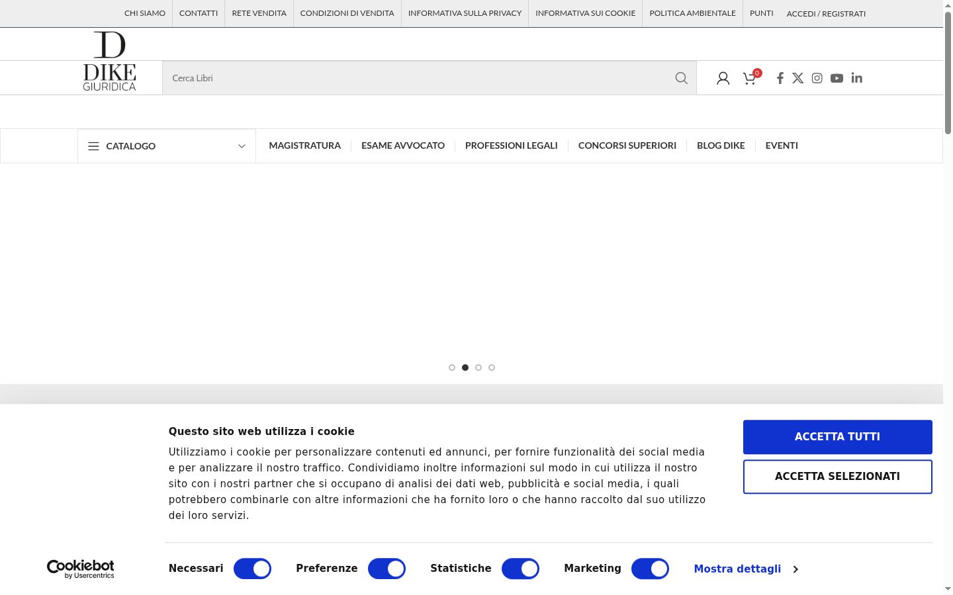953x595 pixels.
Task: Visit the Facebook page icon
Action: click(780, 78)
